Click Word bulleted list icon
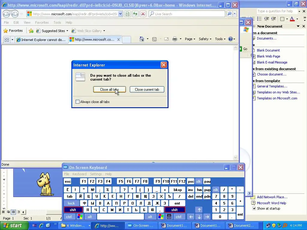This screenshot has width=307, height=230. click(259, 19)
